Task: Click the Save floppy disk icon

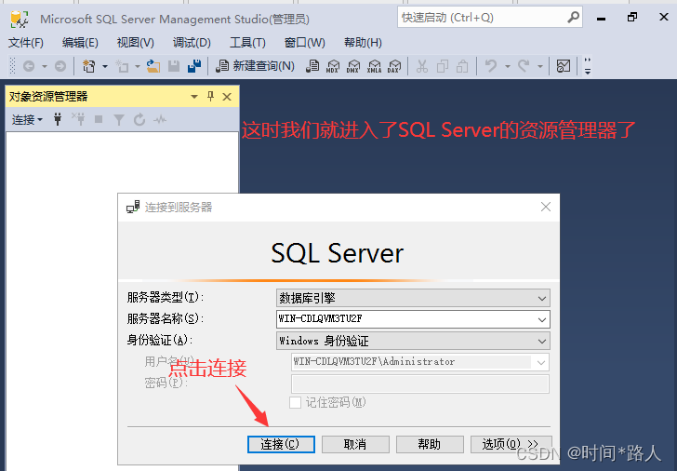Action: tap(174, 66)
